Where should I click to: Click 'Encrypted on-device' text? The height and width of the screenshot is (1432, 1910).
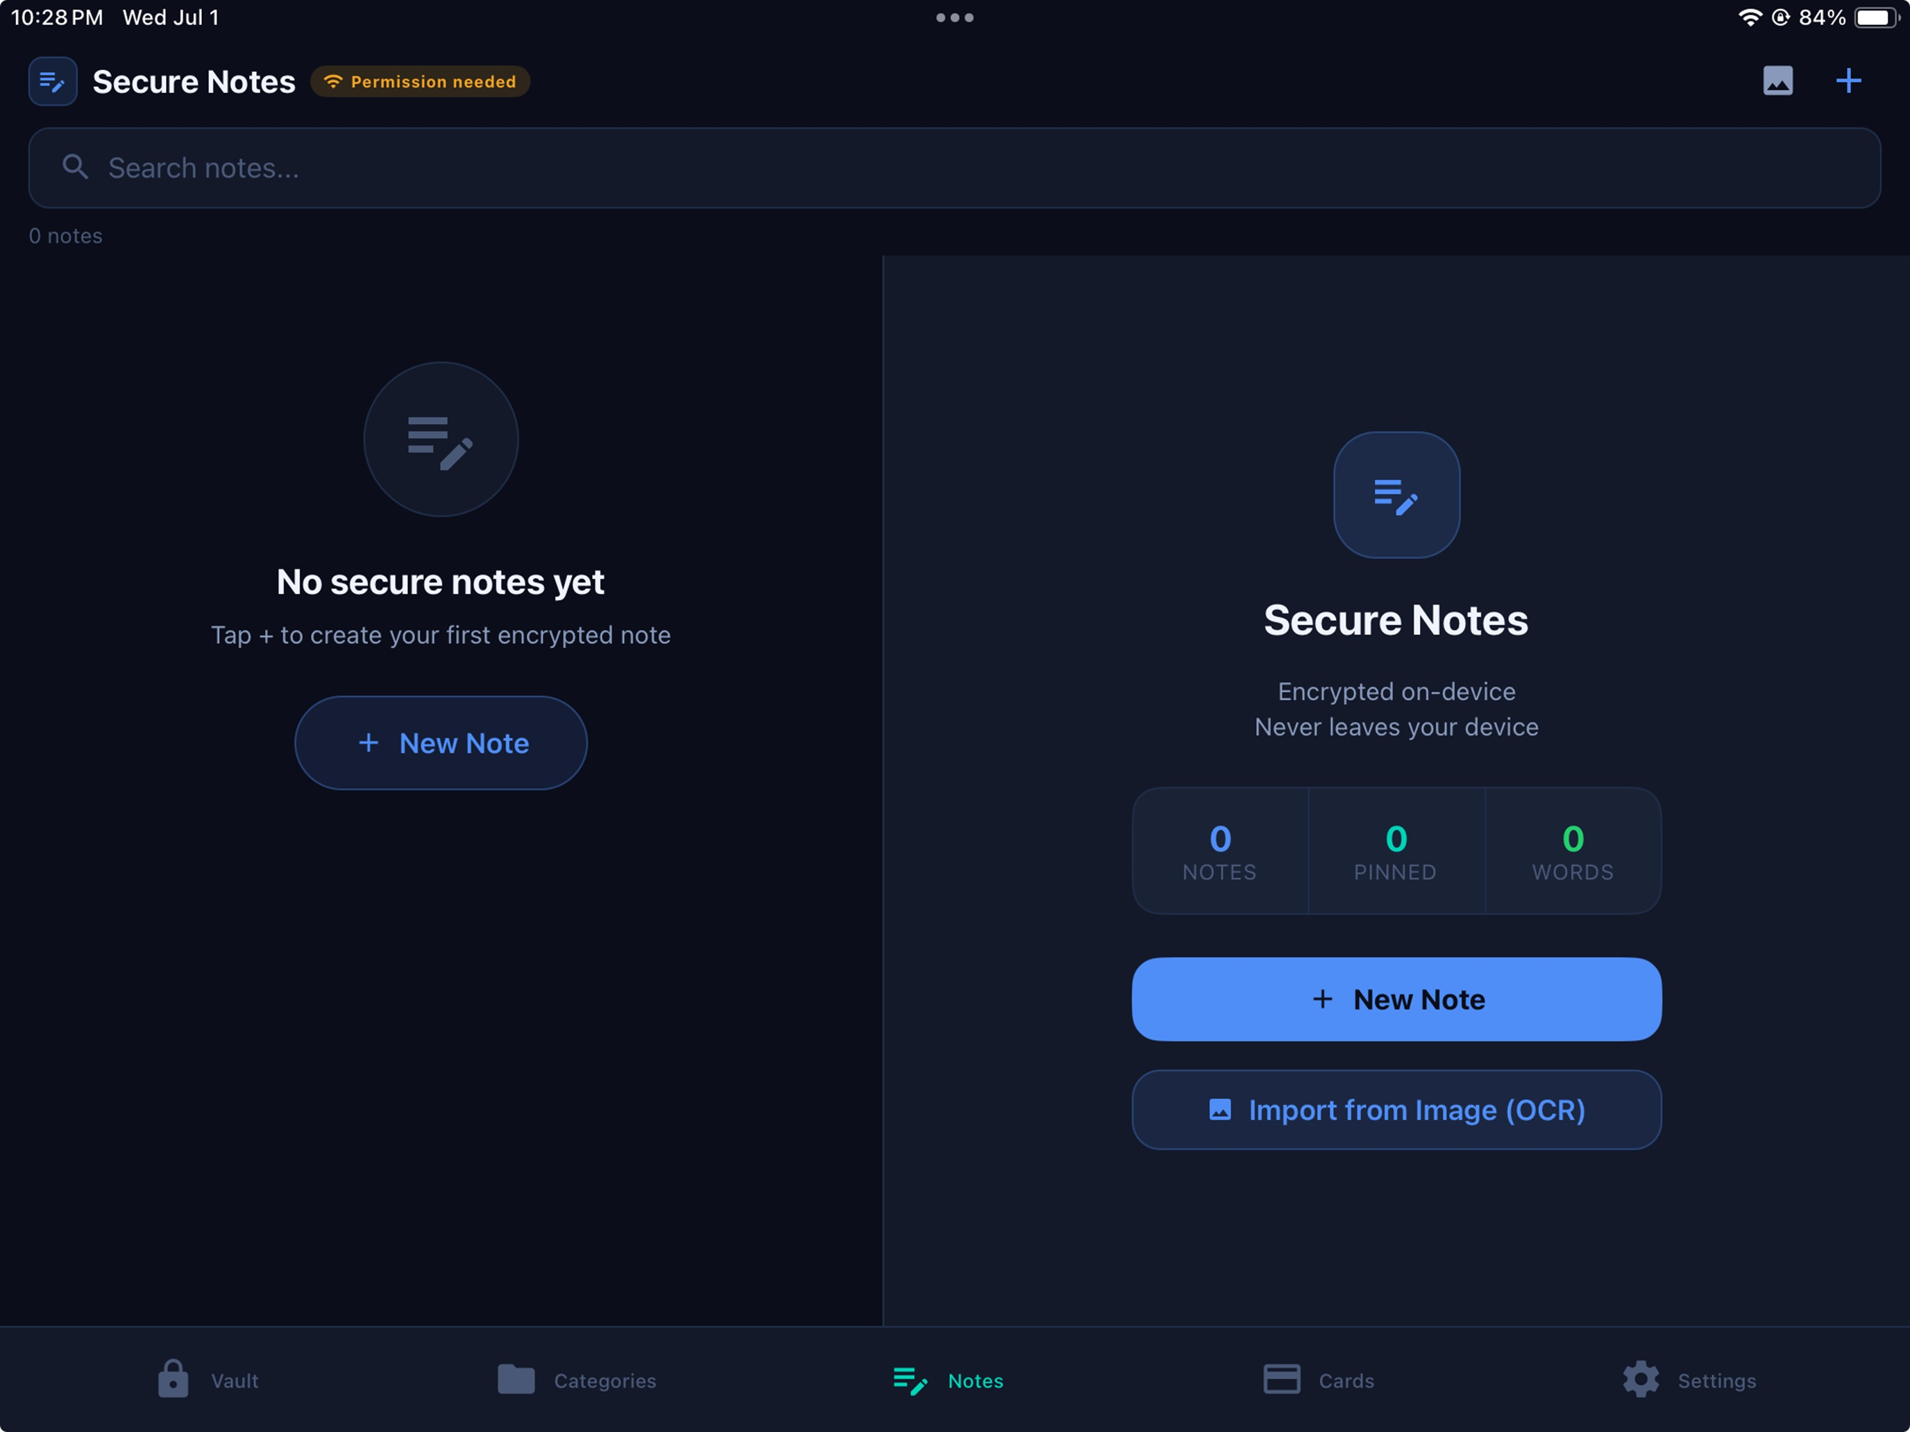(1396, 692)
